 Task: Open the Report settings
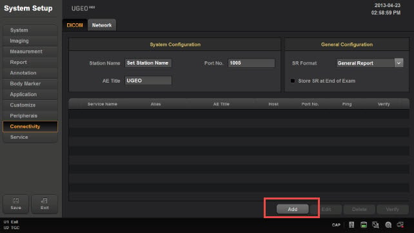coord(30,62)
